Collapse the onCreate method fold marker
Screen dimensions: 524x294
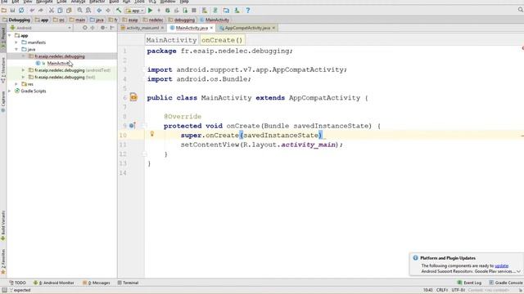144,126
